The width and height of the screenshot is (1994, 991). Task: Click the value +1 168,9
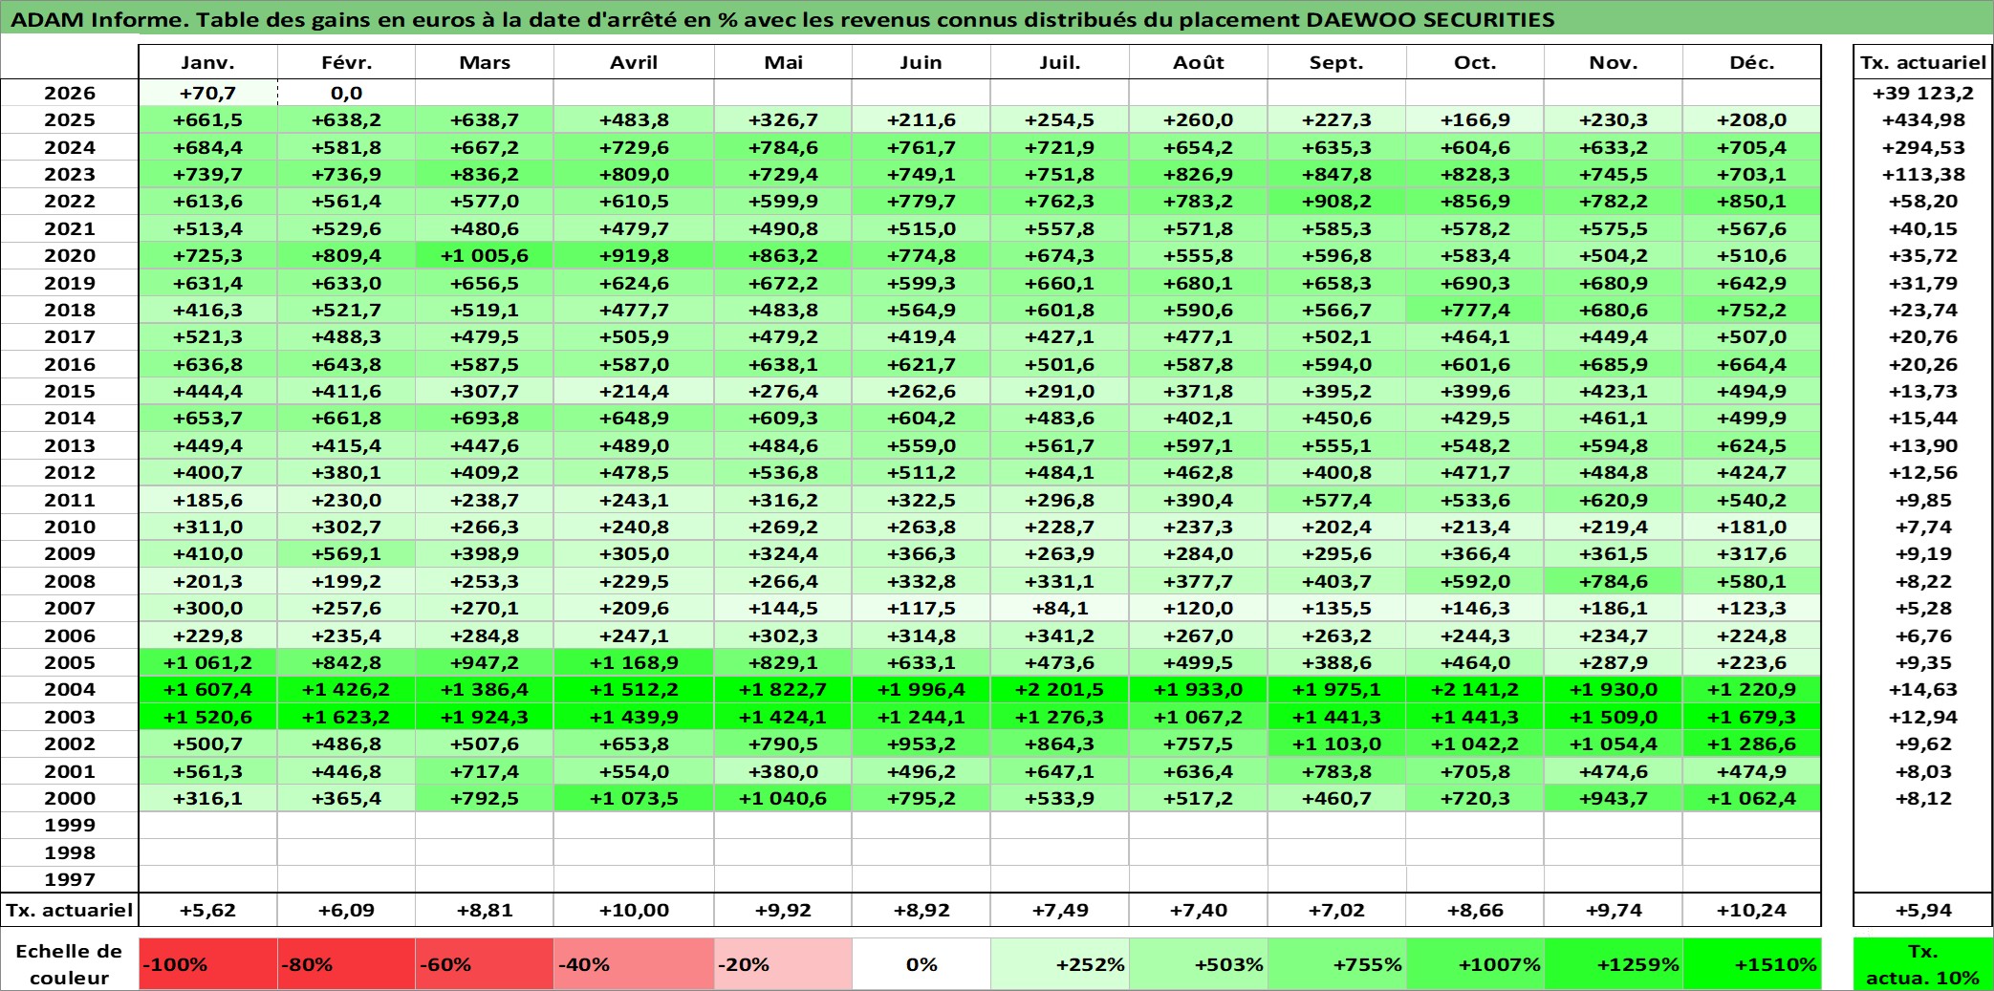click(634, 662)
